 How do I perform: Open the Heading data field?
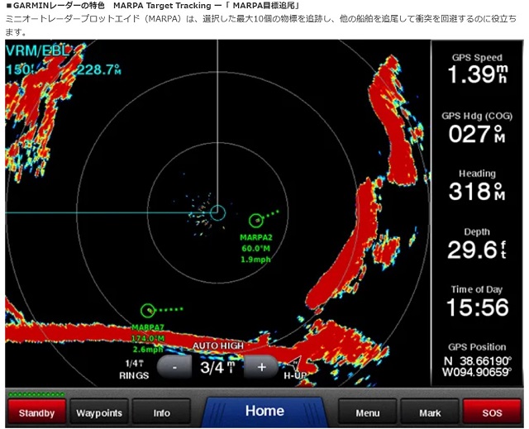tap(477, 186)
